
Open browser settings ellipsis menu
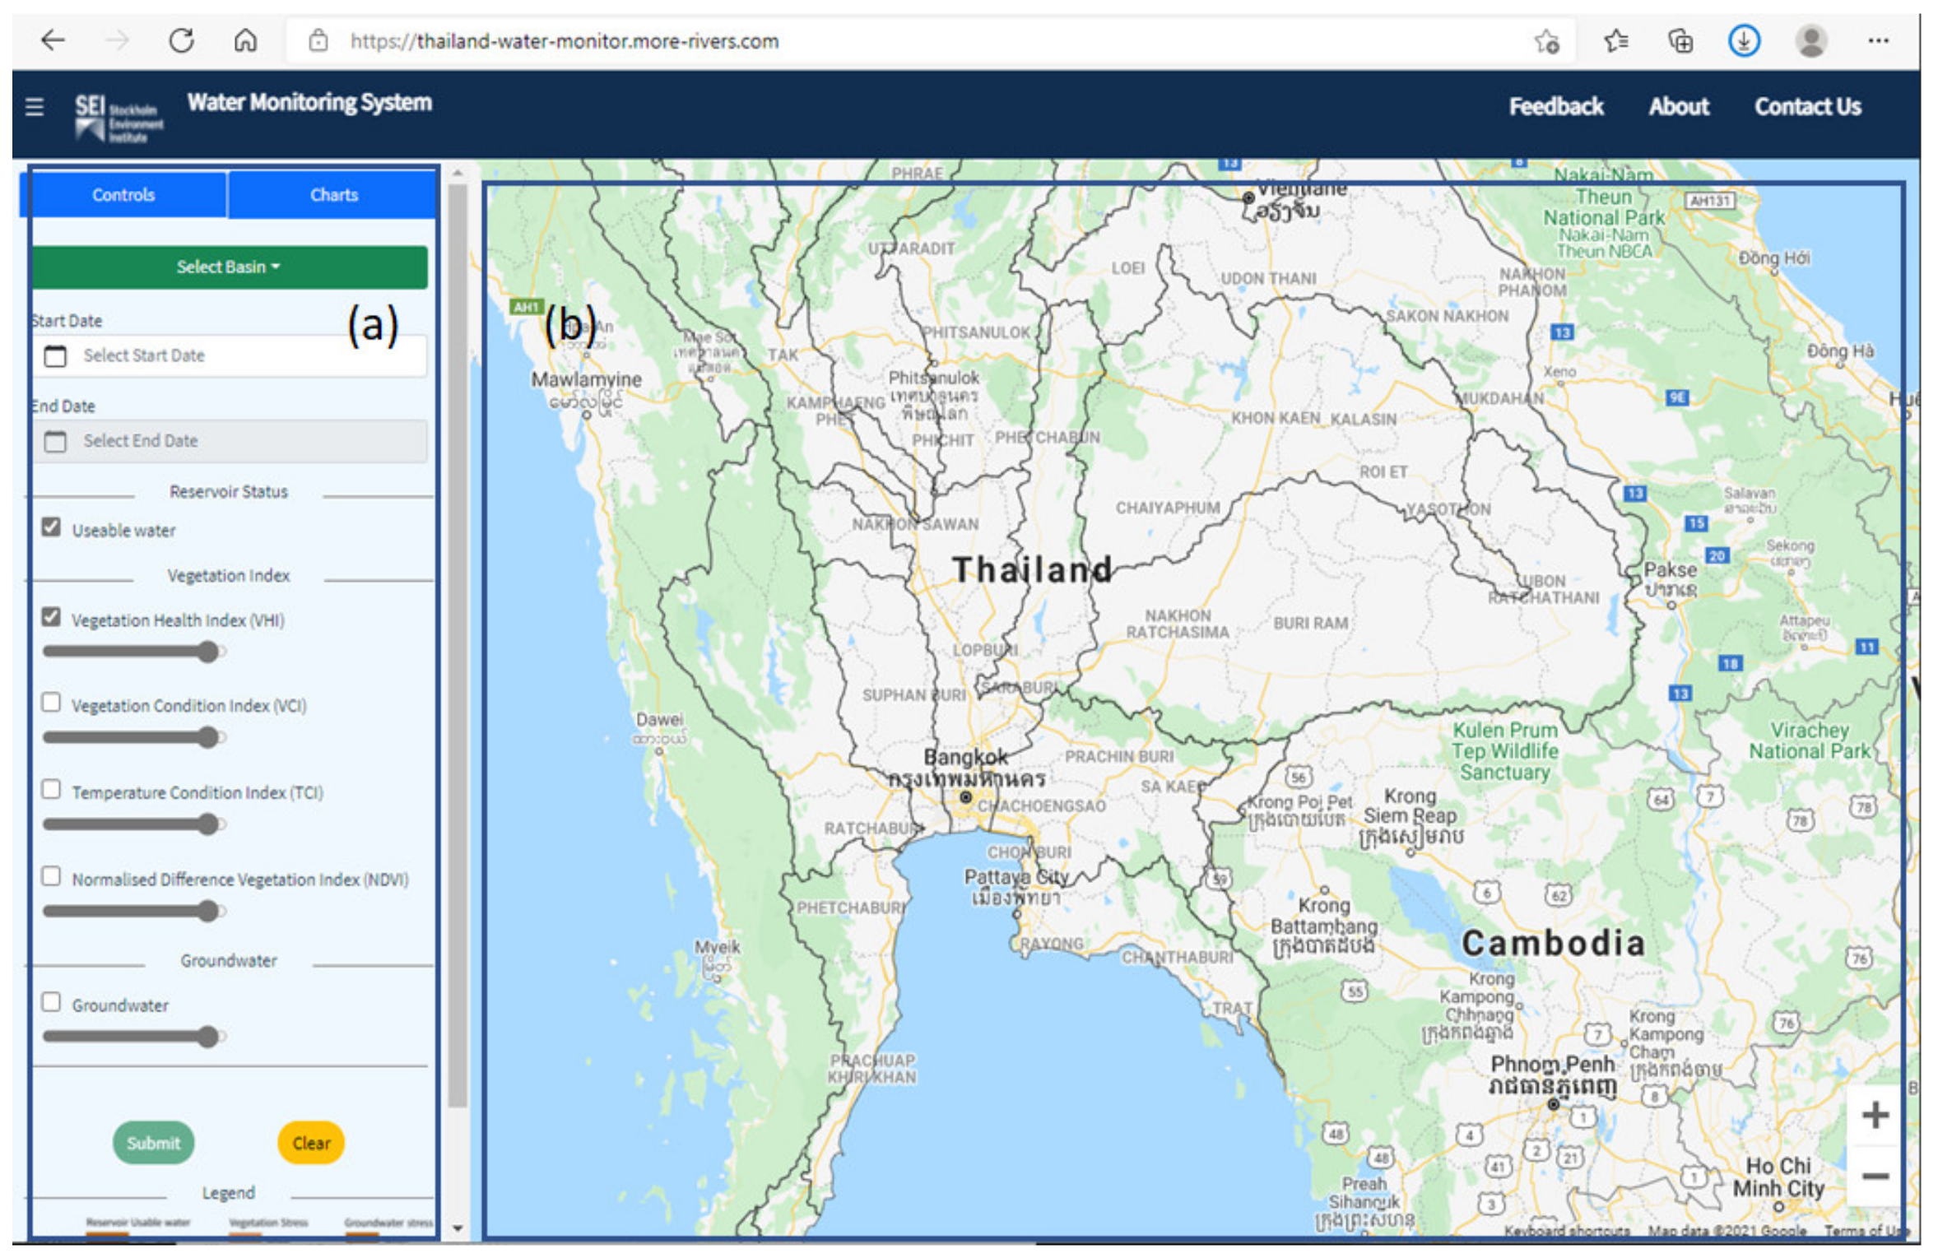tap(1878, 40)
